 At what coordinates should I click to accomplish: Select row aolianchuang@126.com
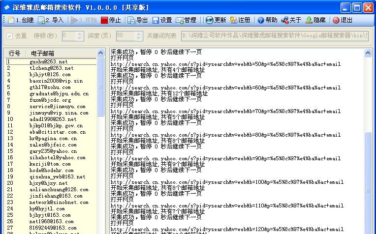click(51, 189)
